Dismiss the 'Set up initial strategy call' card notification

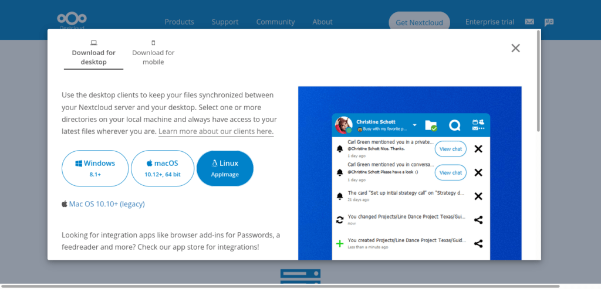478,196
